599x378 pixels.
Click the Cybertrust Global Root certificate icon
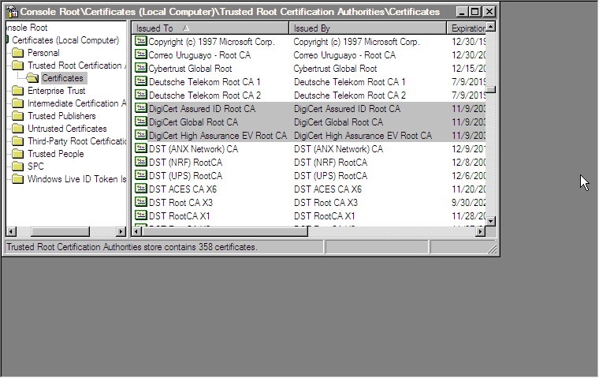[141, 69]
